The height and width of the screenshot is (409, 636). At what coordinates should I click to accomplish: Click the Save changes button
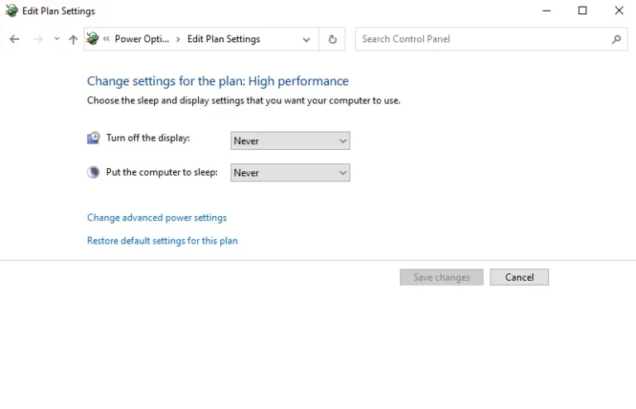(x=441, y=277)
